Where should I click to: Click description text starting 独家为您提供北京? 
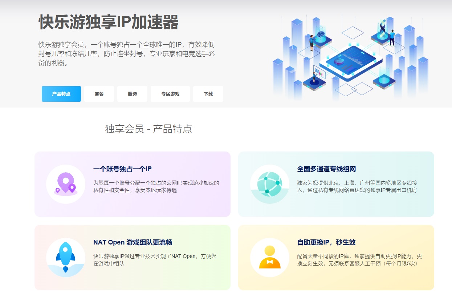(x=357, y=186)
